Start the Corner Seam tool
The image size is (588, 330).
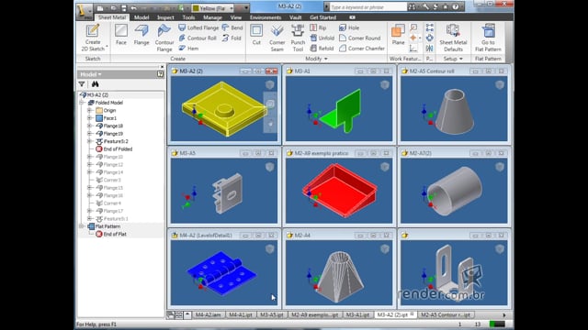tap(277, 38)
